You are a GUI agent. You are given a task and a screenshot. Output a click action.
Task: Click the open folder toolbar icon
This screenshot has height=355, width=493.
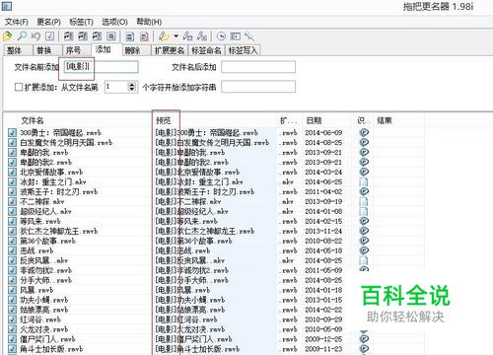pyautogui.click(x=7, y=35)
